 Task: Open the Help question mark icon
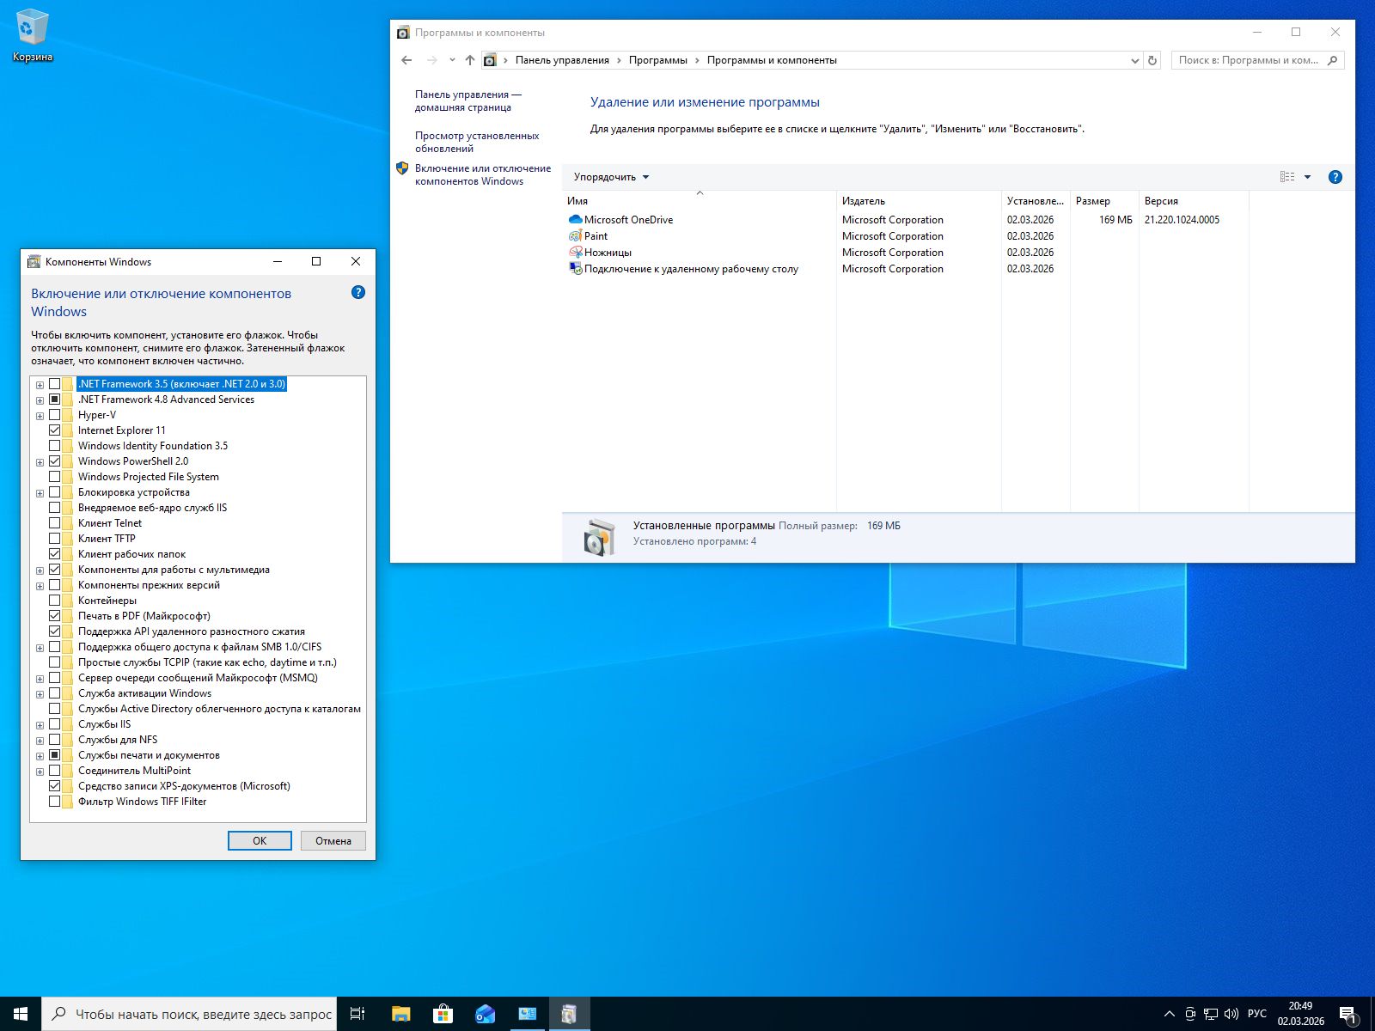click(x=1335, y=176)
